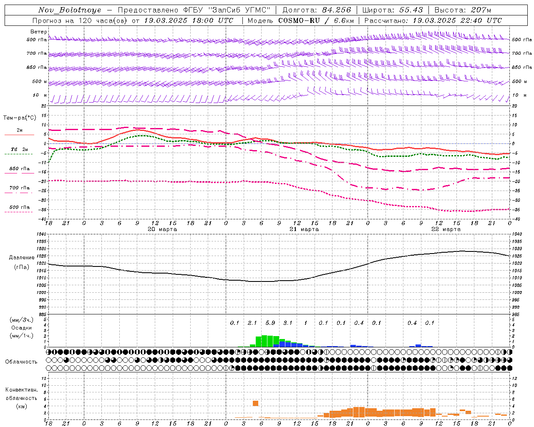Click the 22 марта date label

pyautogui.click(x=446, y=229)
